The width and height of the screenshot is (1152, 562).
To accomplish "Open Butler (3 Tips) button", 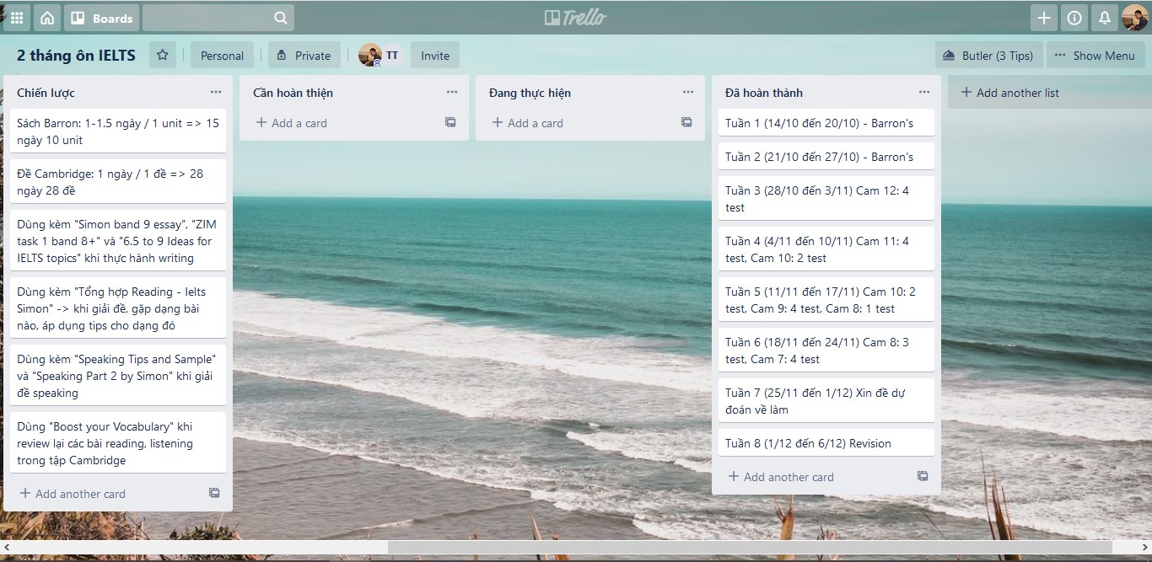I will [988, 56].
